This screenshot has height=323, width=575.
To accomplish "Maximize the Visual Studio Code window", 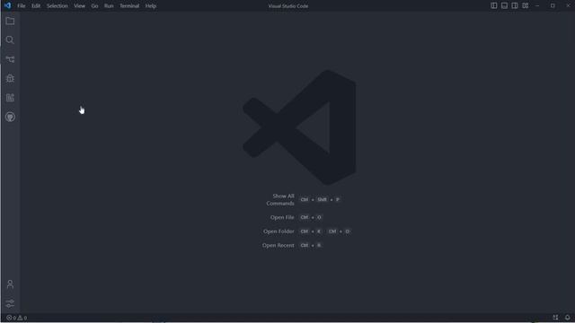I will tap(553, 5).
